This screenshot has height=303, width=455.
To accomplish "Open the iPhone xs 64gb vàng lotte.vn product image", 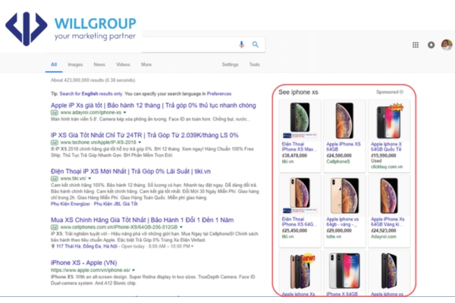I will pos(344,195).
